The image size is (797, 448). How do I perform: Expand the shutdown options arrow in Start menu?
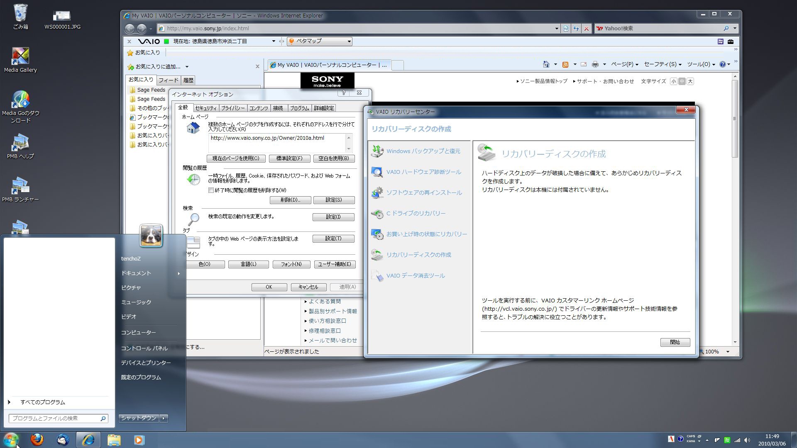click(x=164, y=419)
